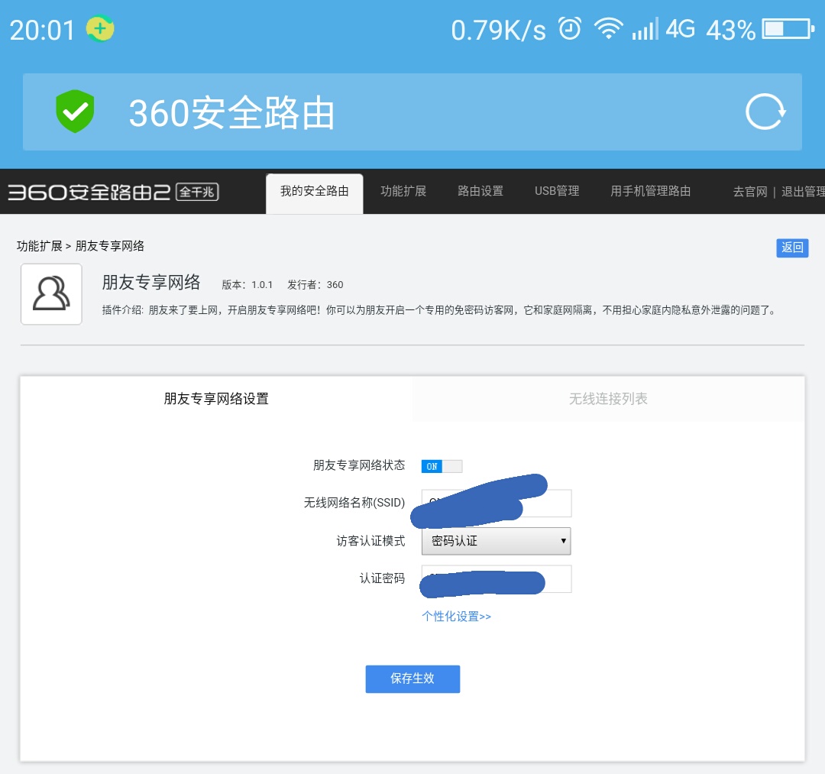This screenshot has width=825, height=774.
Task: Tap the 360安全路由2 logo
Action: pyautogui.click(x=113, y=192)
